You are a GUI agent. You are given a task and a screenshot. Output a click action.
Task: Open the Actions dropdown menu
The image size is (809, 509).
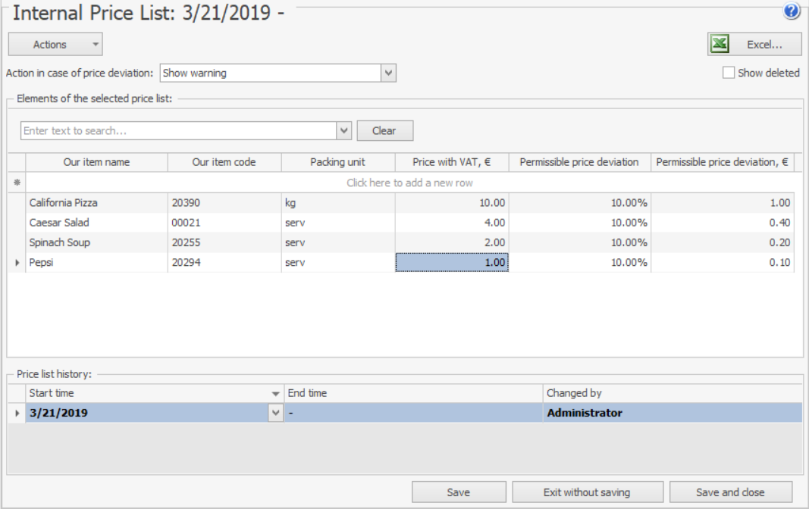[x=55, y=45]
